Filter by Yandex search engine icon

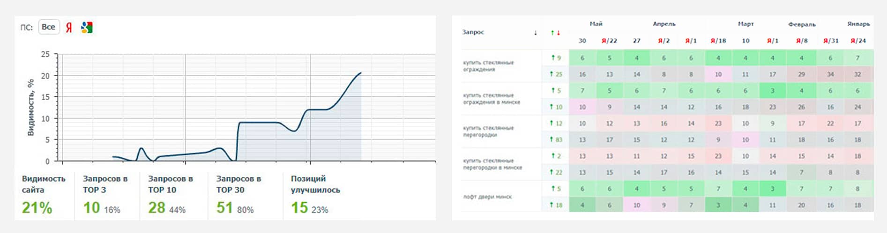69,28
